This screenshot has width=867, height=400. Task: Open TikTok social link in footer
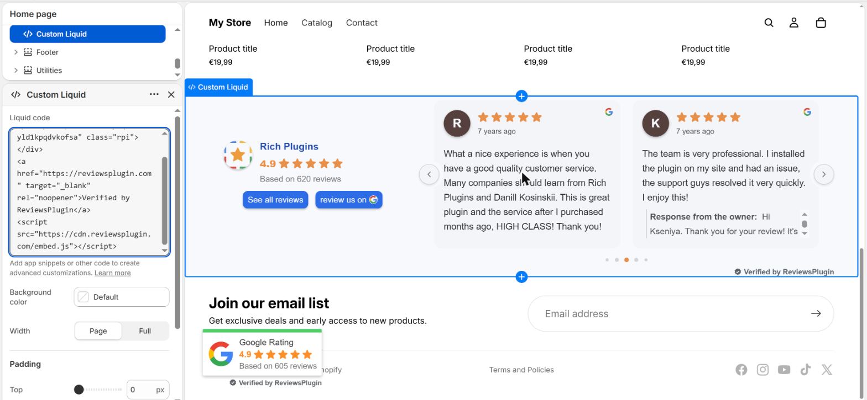(805, 370)
